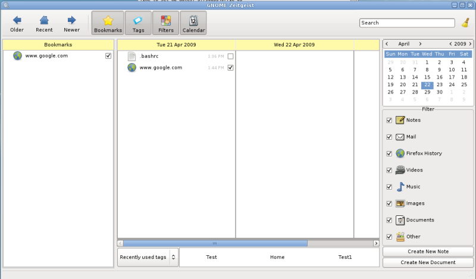Screen dimensions: 476x279
Task: Click the broom clear-search icon
Action: point(465,23)
